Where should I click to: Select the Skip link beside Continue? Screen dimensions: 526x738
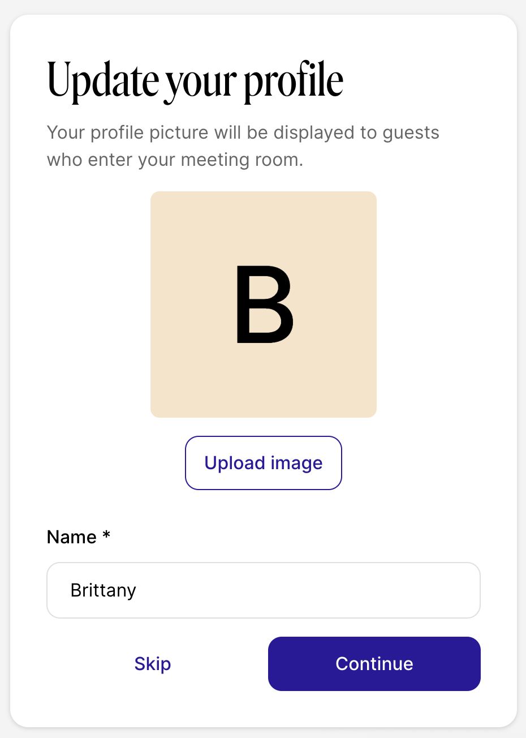(x=153, y=663)
